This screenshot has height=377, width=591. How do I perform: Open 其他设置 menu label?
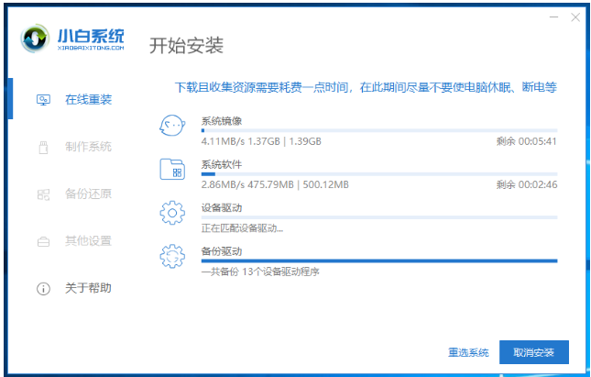point(88,241)
